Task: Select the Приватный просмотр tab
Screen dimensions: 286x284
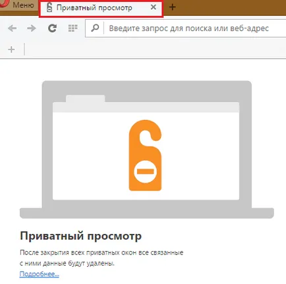Action: (101, 9)
